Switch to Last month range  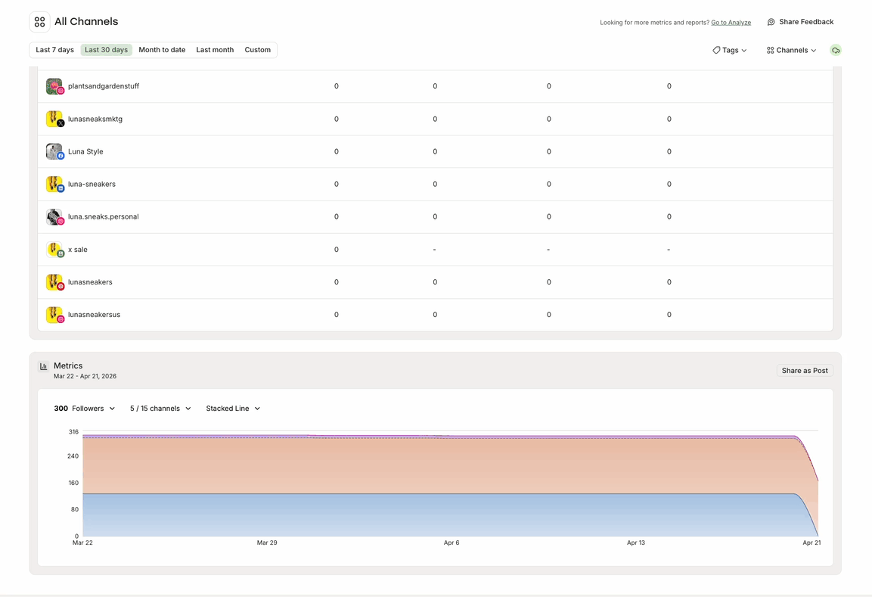pos(215,49)
